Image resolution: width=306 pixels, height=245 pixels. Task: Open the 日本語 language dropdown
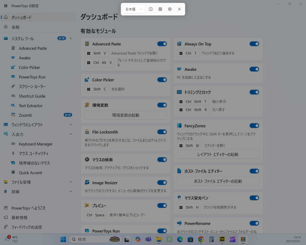(x=134, y=9)
